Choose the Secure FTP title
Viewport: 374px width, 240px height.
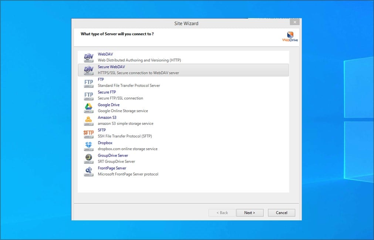coord(107,92)
